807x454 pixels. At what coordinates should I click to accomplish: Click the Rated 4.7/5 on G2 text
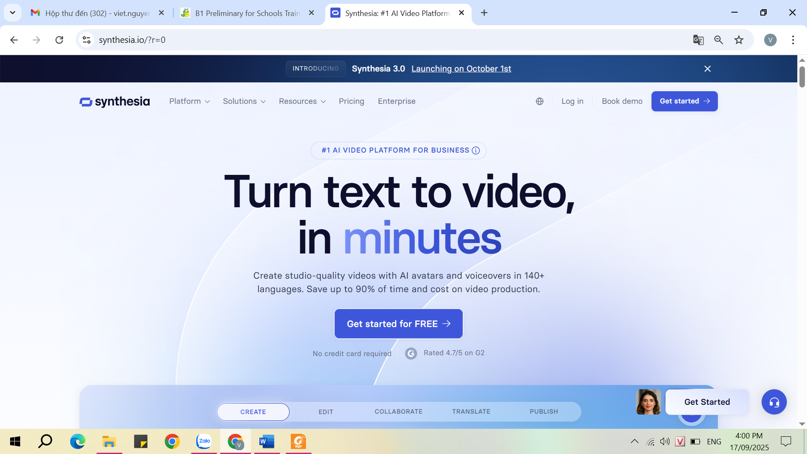click(x=454, y=353)
